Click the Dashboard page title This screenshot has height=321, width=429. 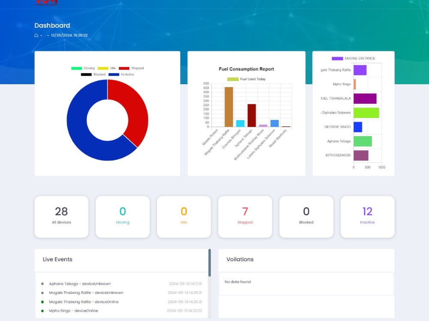coord(52,25)
